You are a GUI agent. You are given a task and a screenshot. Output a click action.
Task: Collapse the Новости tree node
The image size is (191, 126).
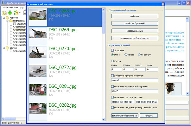[x=4, y=18]
